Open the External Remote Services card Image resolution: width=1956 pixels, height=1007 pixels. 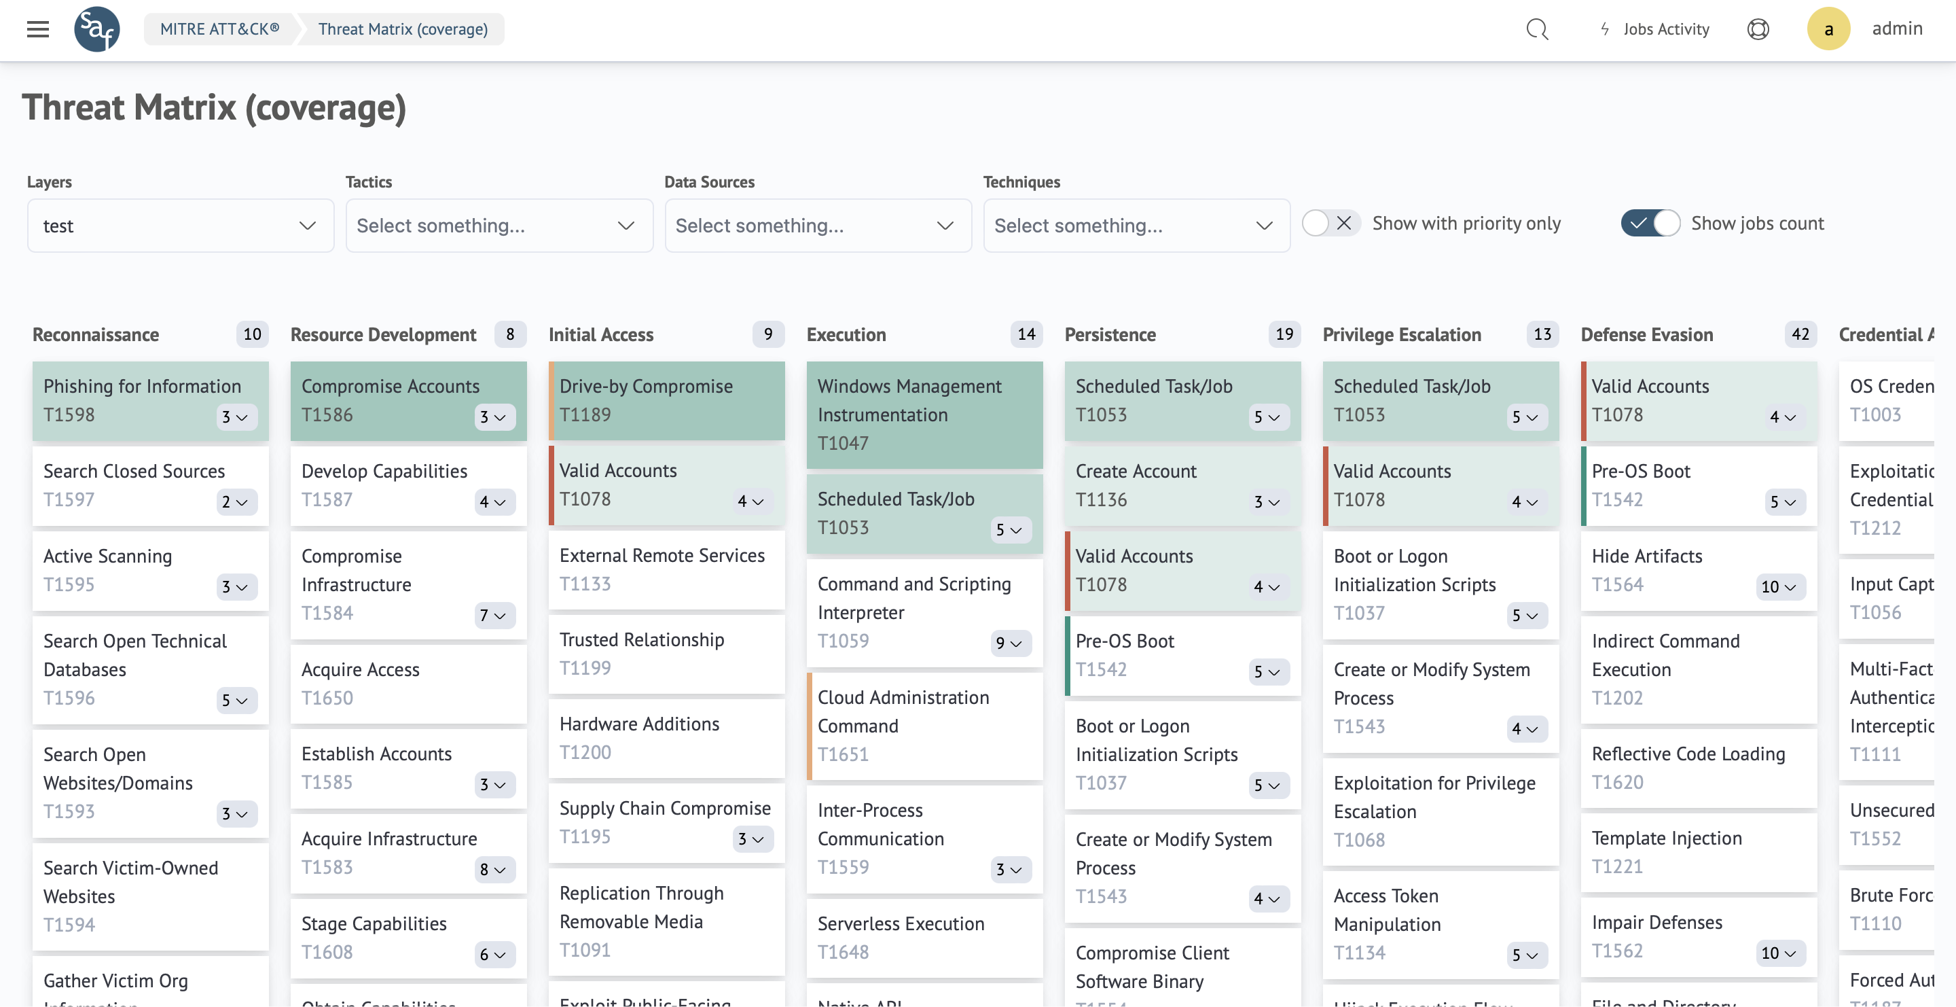point(667,569)
